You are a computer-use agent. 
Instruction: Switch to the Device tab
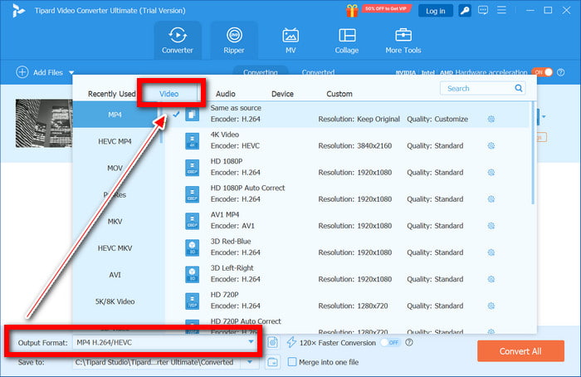coord(282,94)
